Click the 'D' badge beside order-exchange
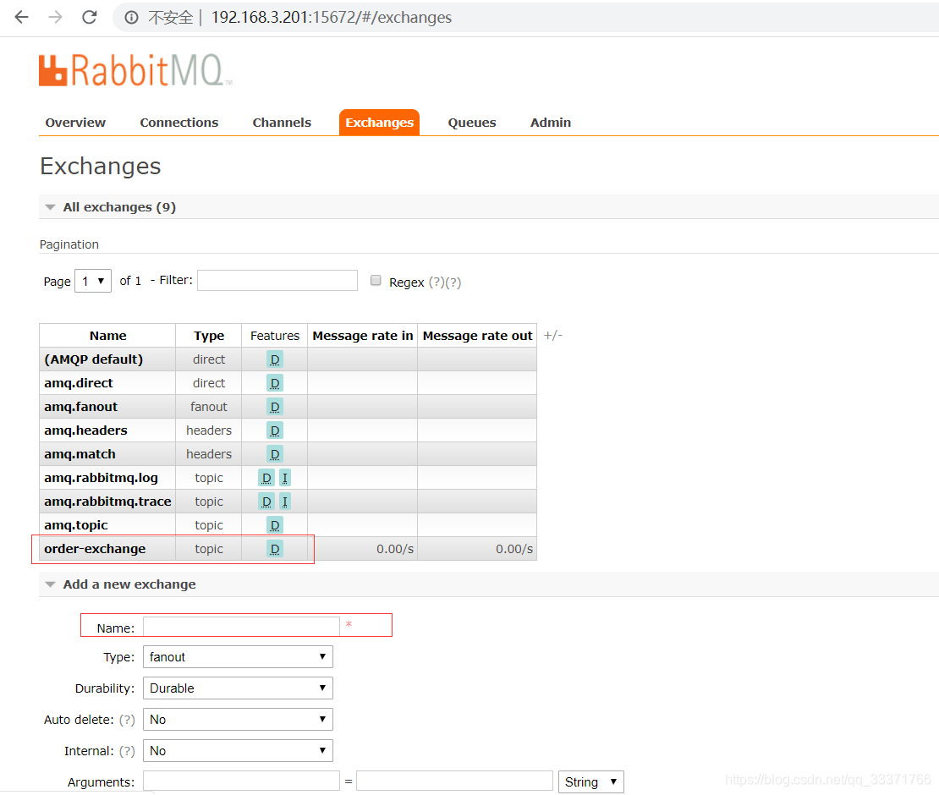This screenshot has width=939, height=795. (274, 548)
